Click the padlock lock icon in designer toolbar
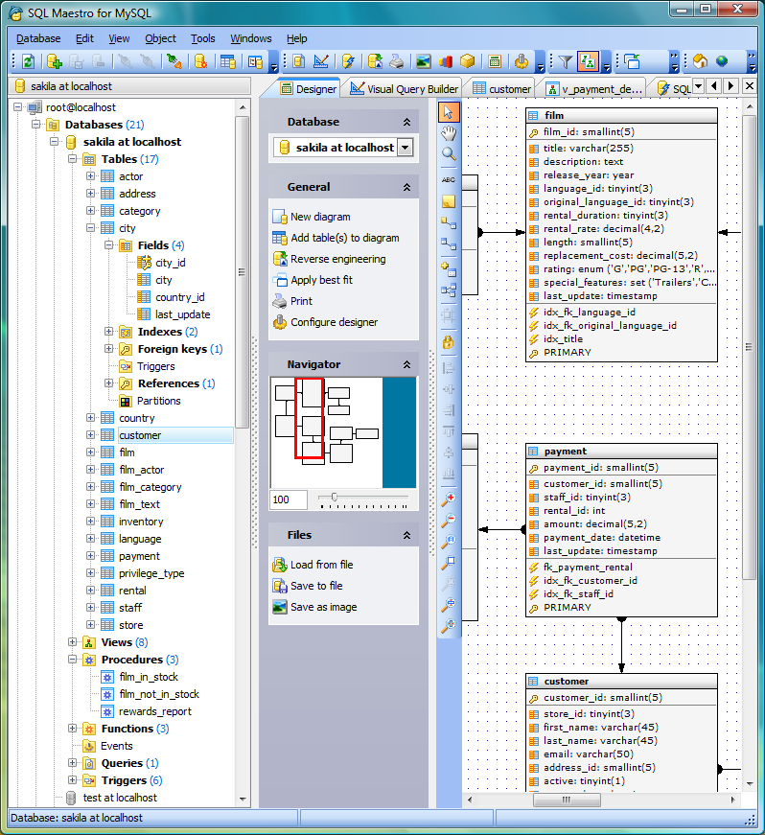This screenshot has height=835, width=765. coord(448,341)
